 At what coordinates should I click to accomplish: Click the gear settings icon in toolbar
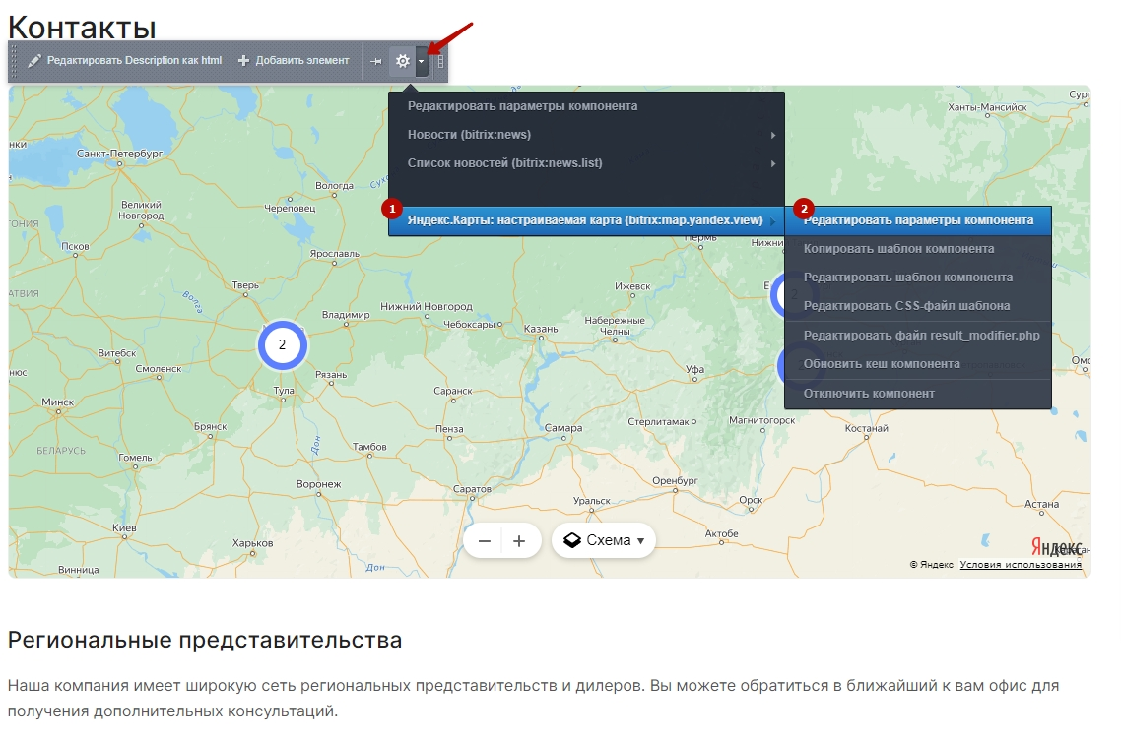click(403, 61)
